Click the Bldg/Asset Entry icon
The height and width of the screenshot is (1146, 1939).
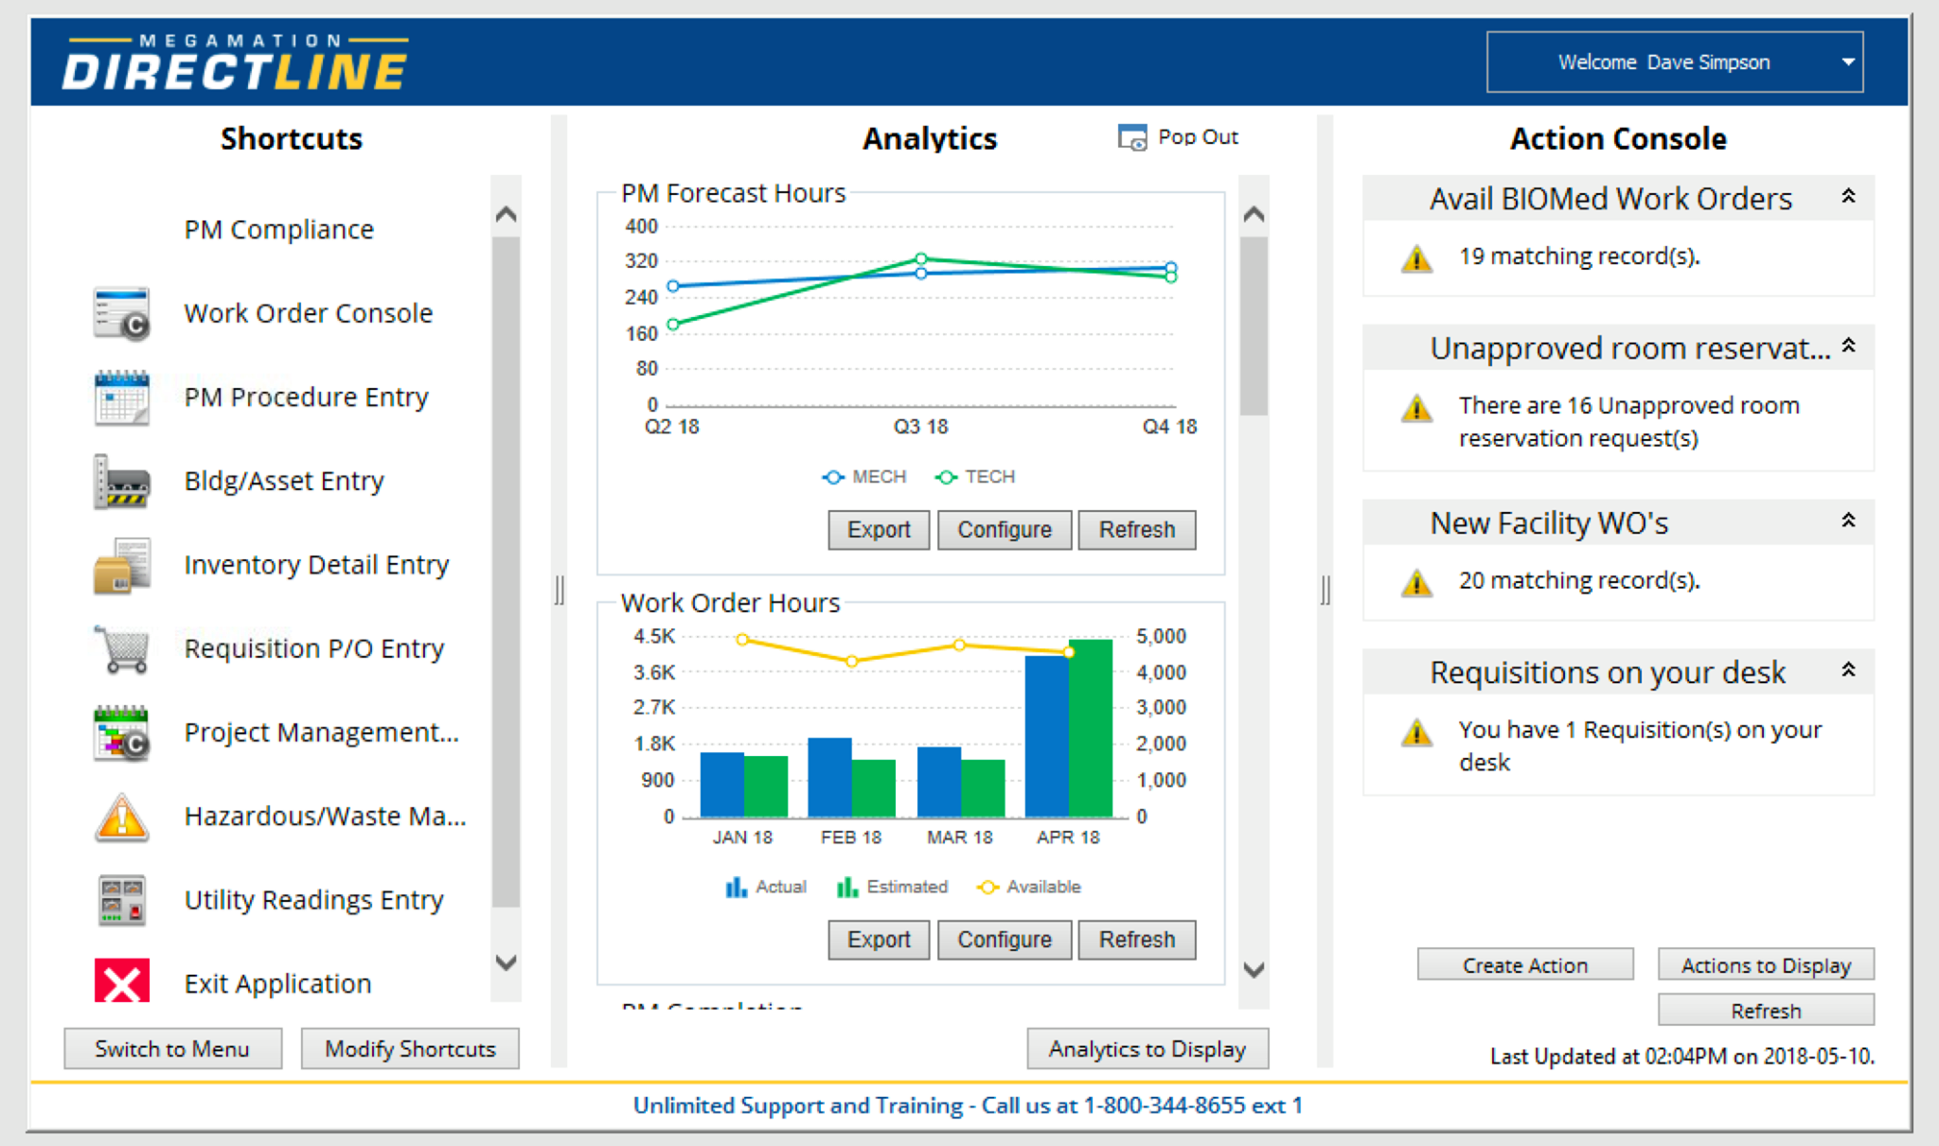click(x=120, y=481)
